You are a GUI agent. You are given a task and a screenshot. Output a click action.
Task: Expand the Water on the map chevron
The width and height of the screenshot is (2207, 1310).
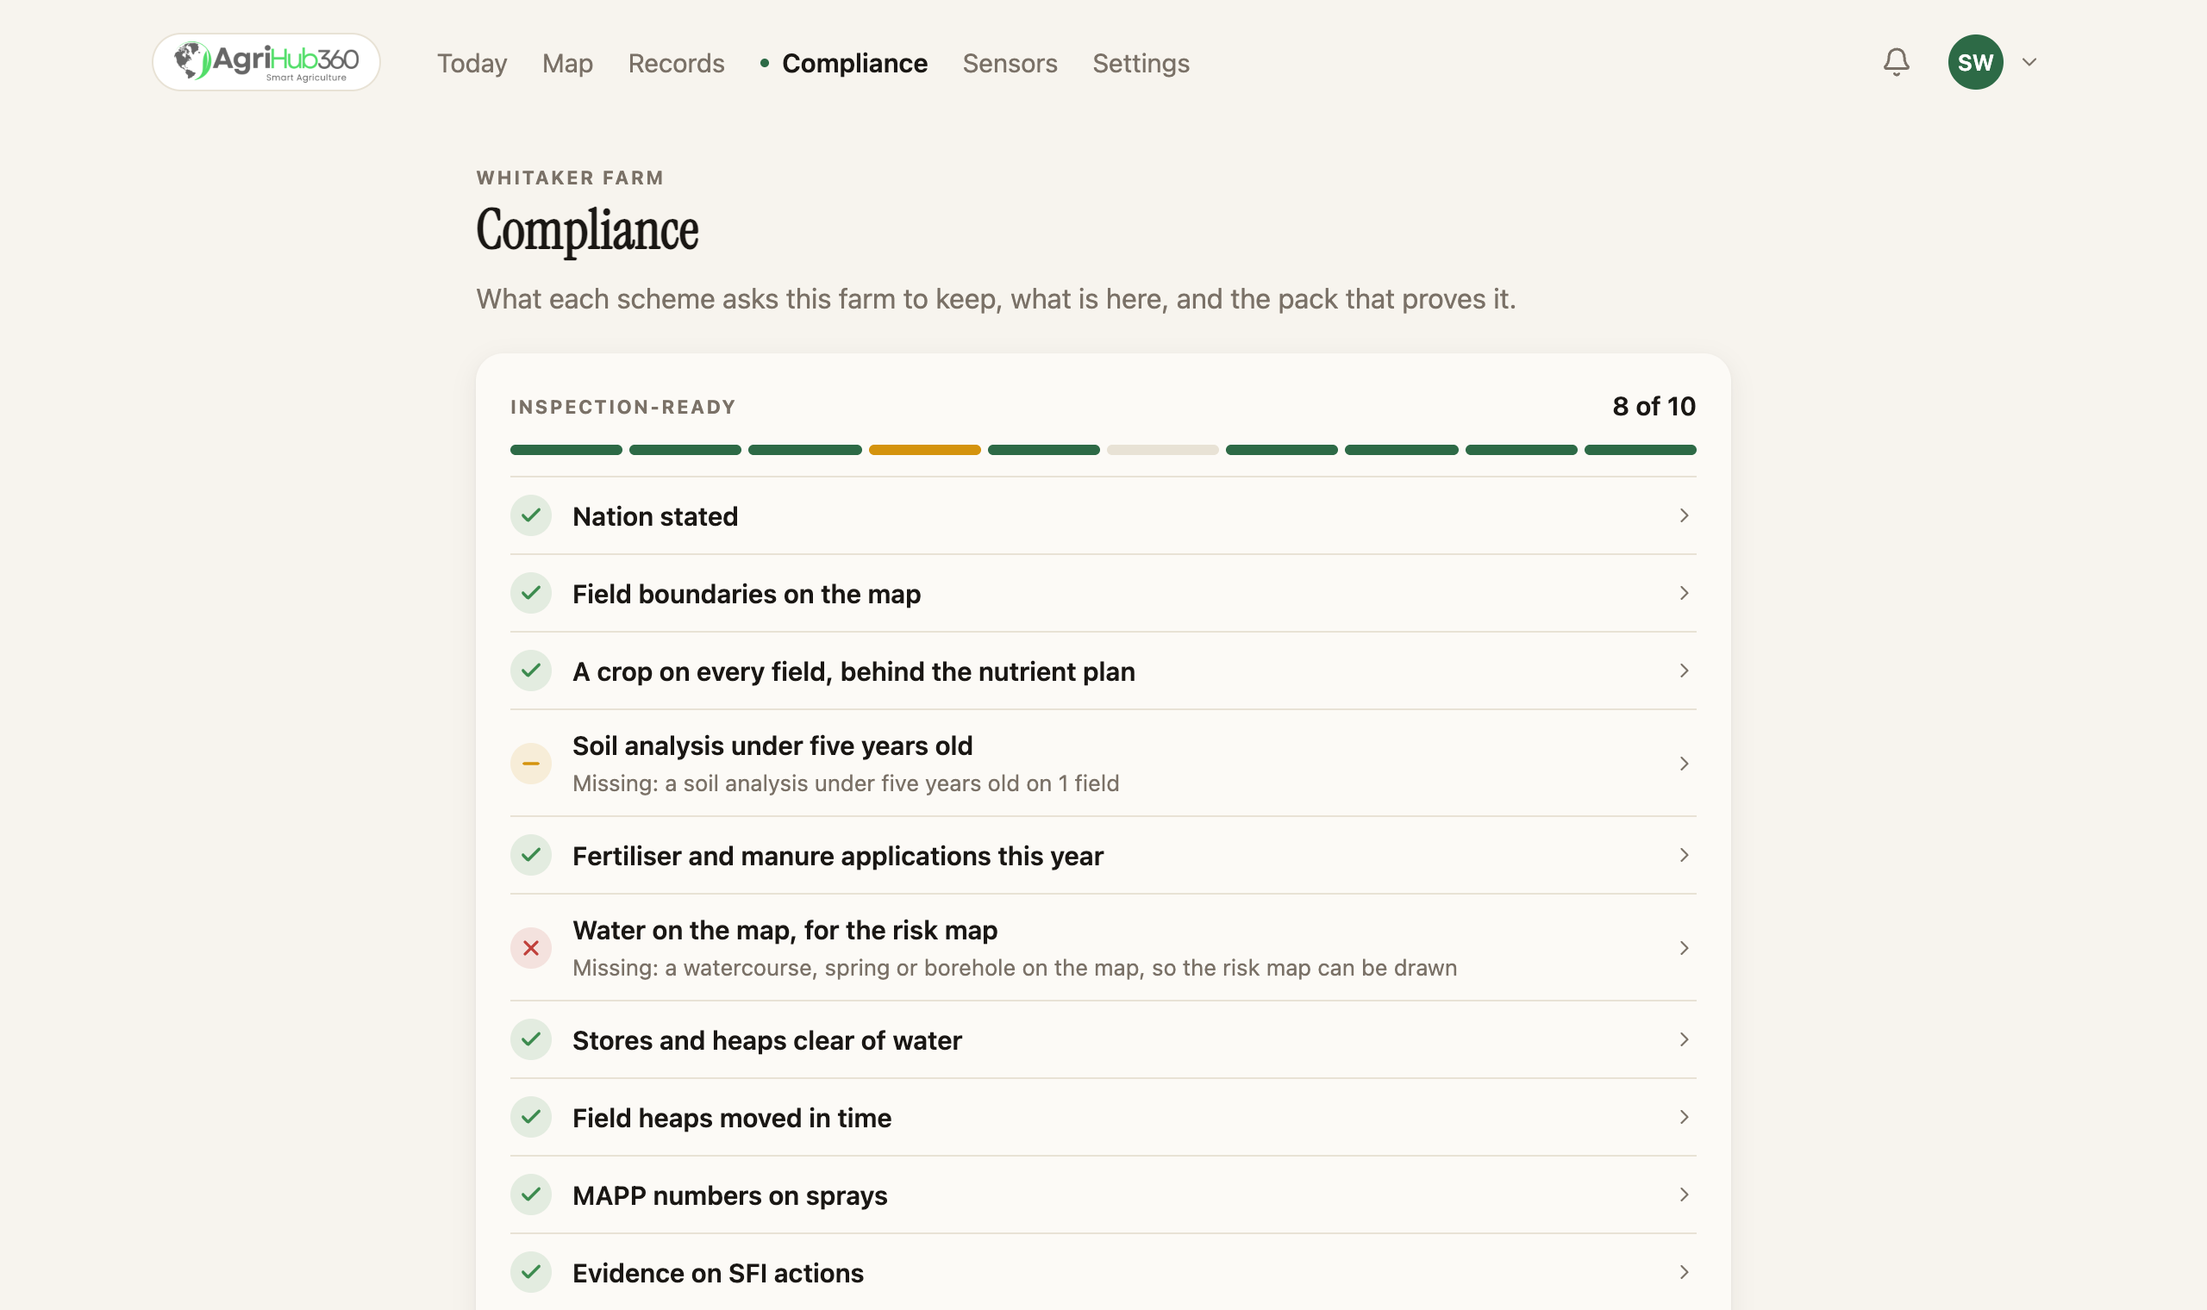[1684, 948]
